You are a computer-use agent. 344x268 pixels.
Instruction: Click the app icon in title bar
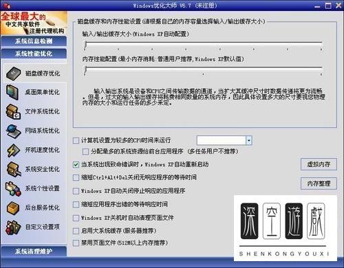click(x=7, y=5)
